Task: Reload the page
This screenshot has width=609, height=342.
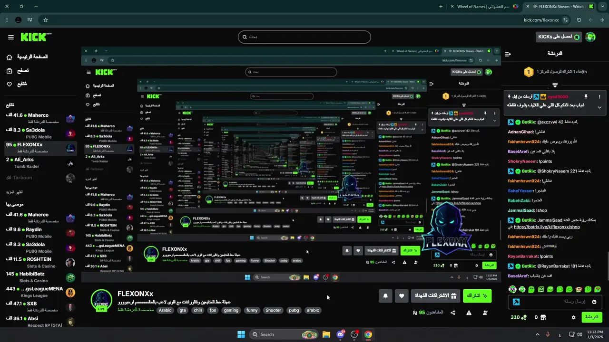Action: tap(579, 20)
